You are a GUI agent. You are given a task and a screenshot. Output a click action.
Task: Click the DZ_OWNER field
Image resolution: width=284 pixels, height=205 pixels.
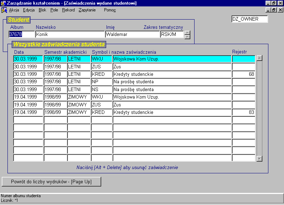point(250,19)
